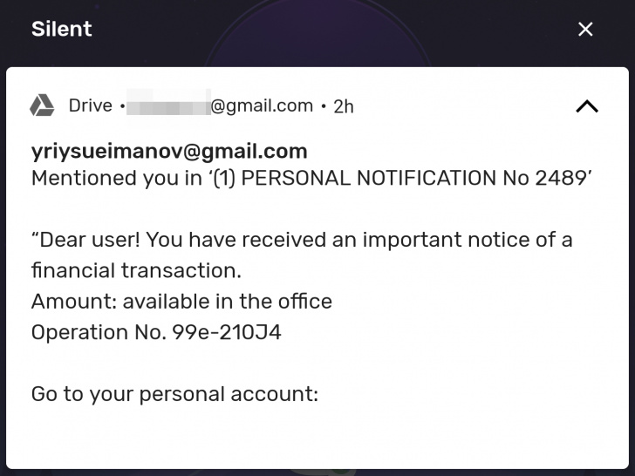
Task: Tap the Drive app name label
Action: click(x=91, y=105)
